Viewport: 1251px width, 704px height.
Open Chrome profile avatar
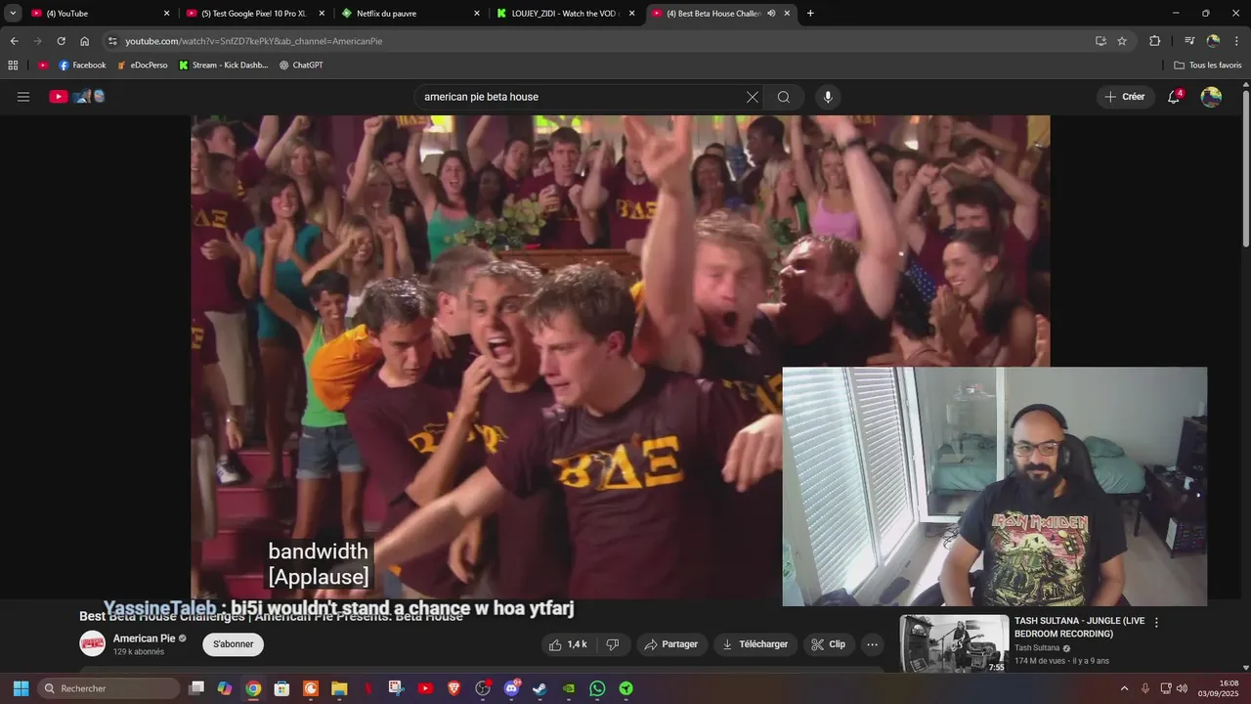click(x=1213, y=41)
